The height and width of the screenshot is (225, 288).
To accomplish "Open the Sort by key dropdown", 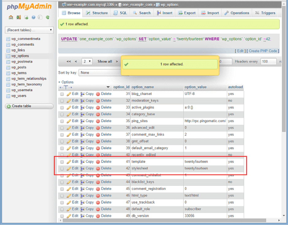I will tap(100, 73).
